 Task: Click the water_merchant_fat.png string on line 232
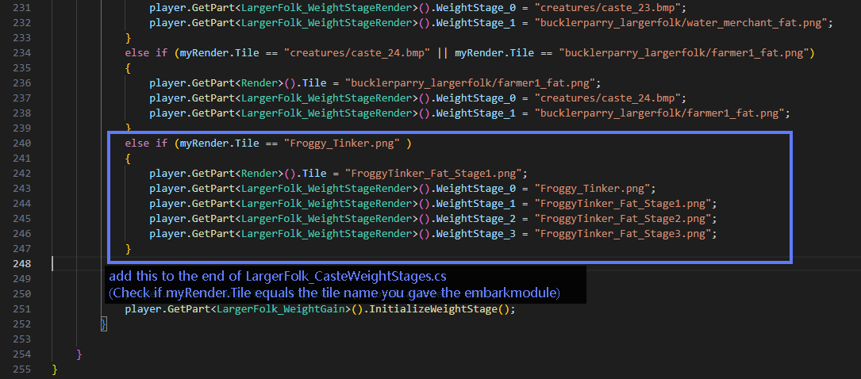[683, 23]
